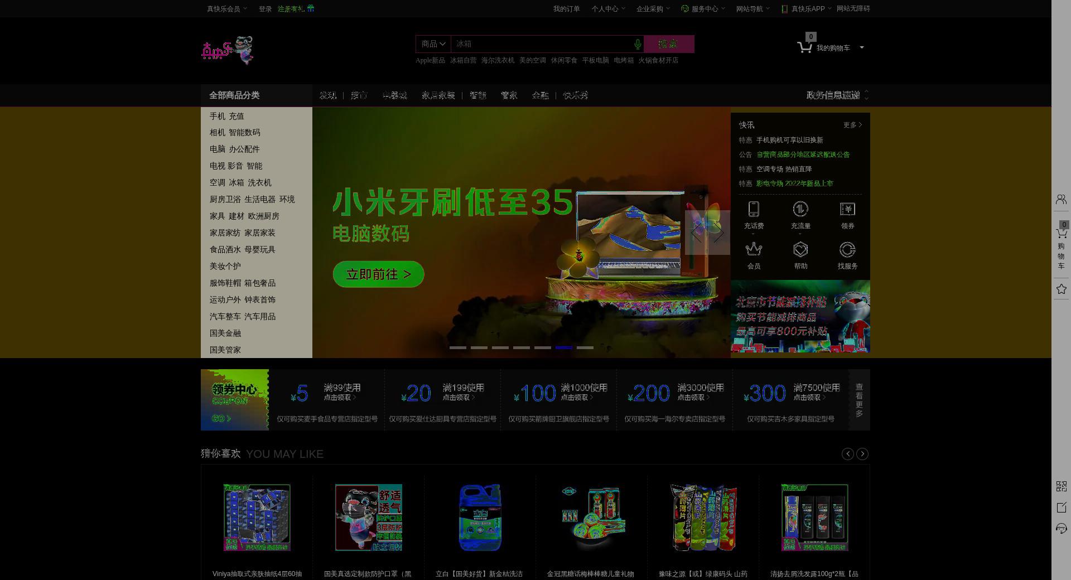Open 影电专场 2022年新品上市 news link
The width and height of the screenshot is (1071, 580).
(794, 183)
